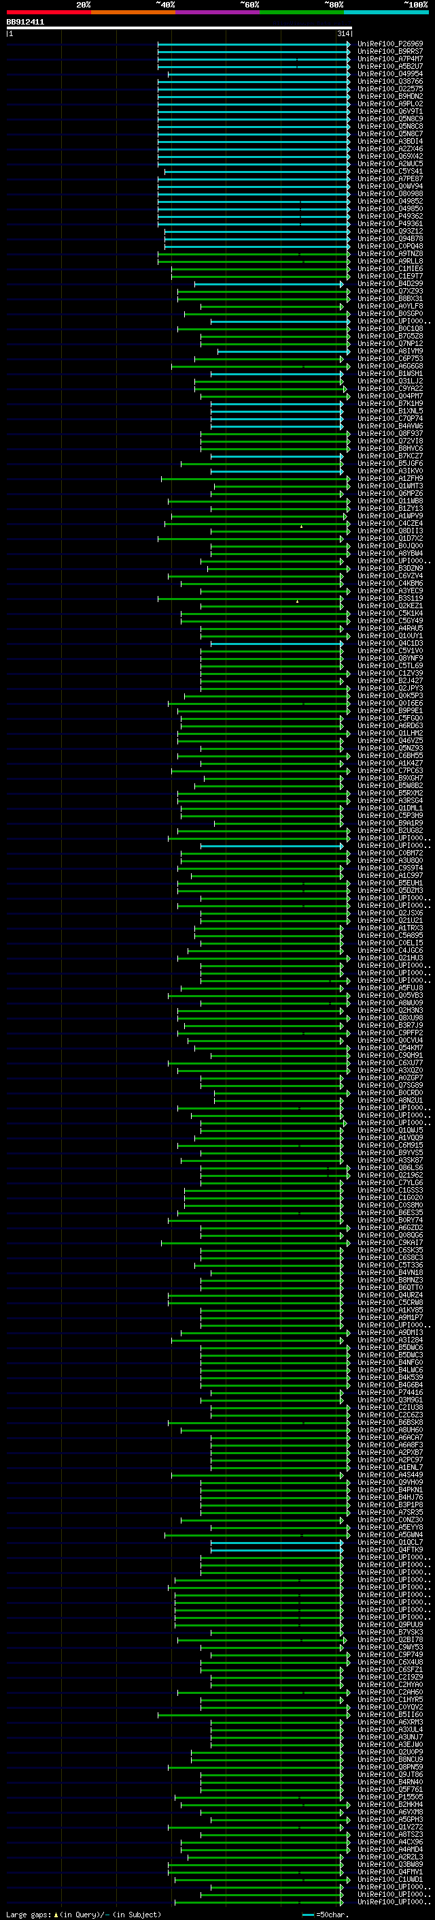
Task: Open hit UniRef100_B9RRS7
Action: pyautogui.click(x=390, y=52)
